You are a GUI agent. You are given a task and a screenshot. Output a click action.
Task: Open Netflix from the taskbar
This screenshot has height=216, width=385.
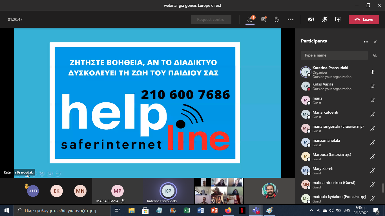click(242, 210)
